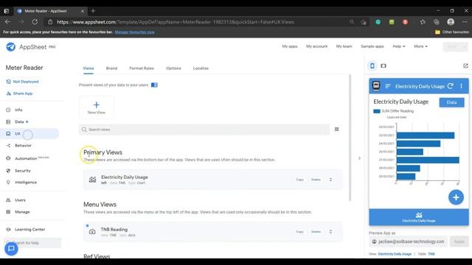Switch to the Views tab
The image size is (472, 265).
point(88,68)
